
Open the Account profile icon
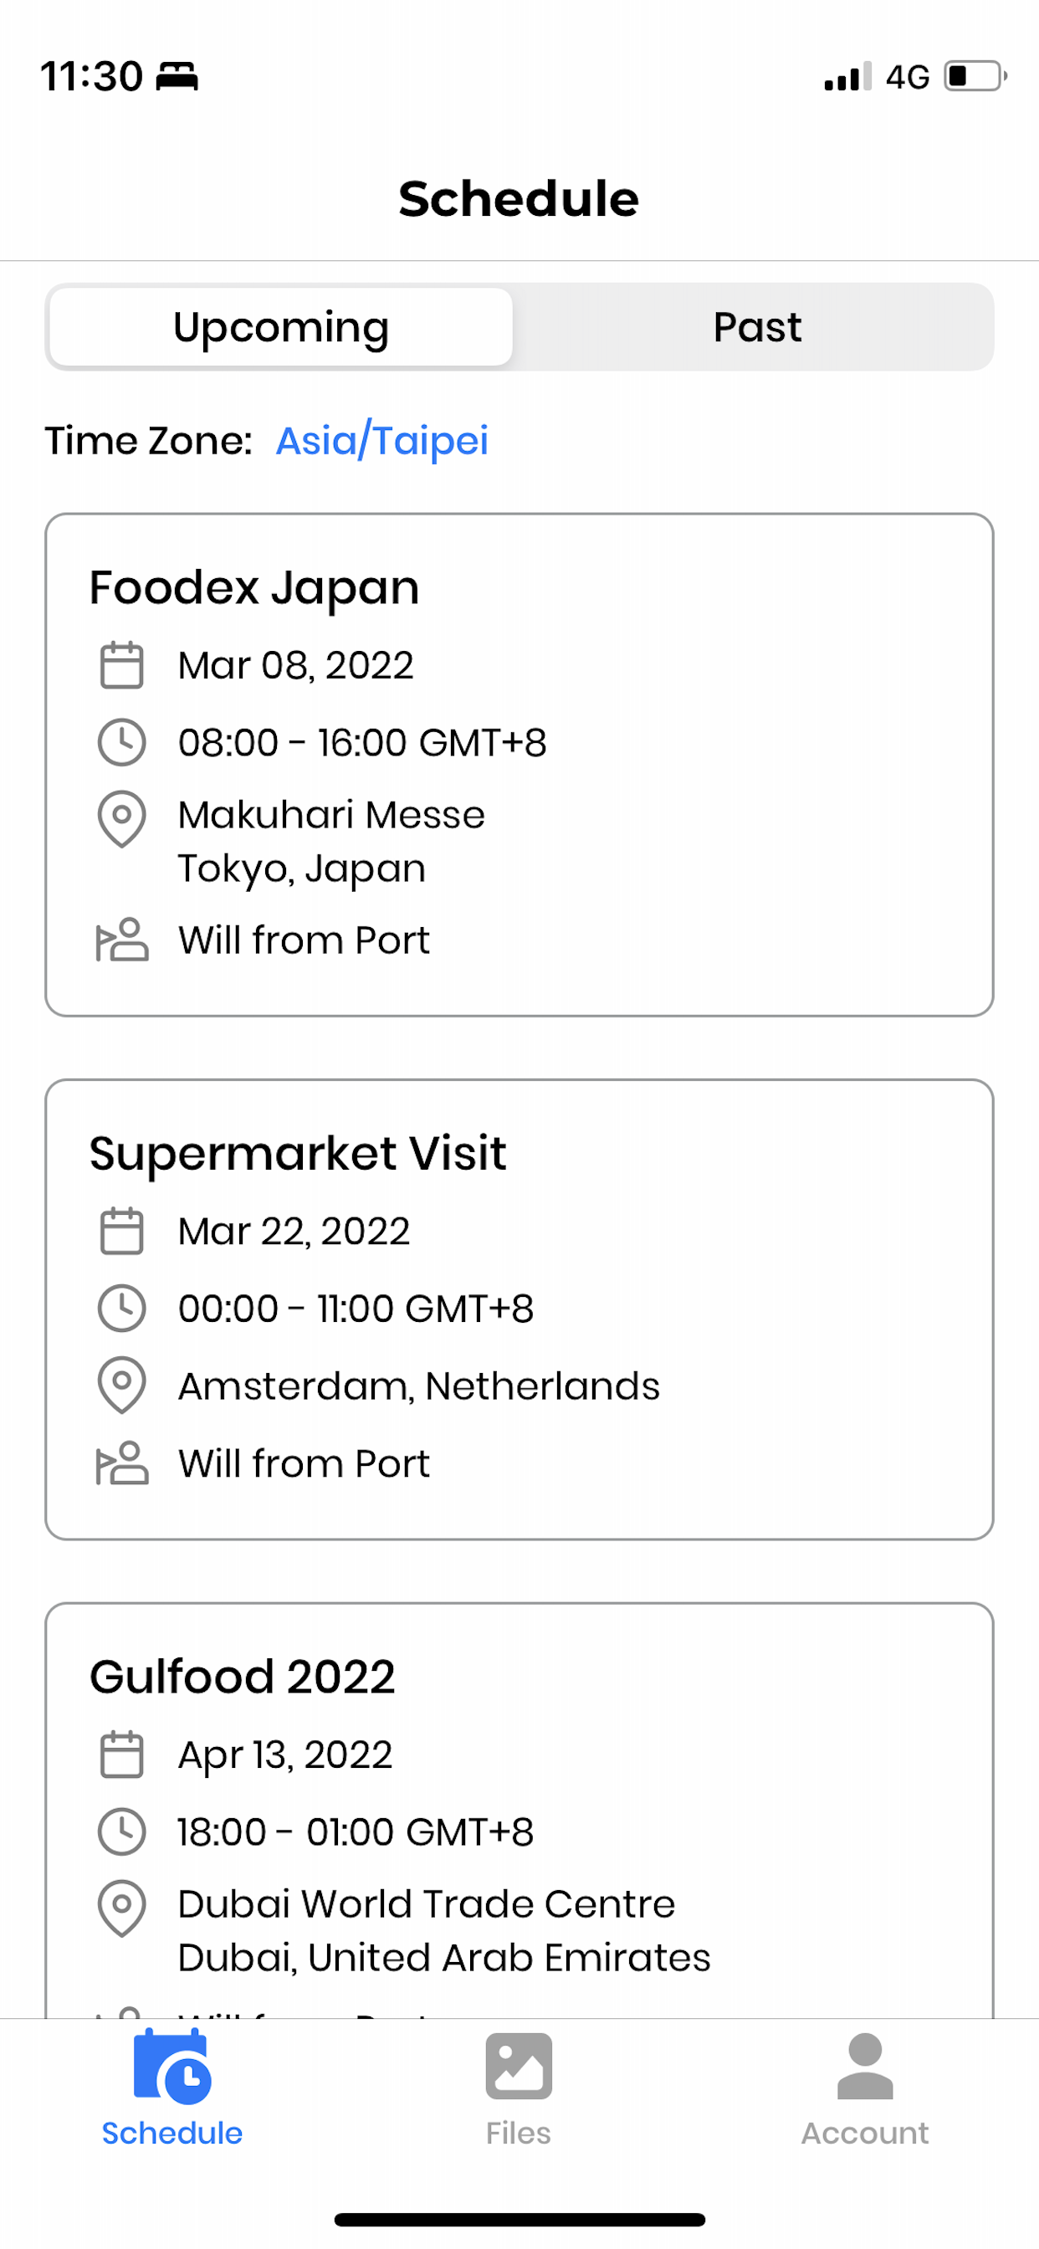click(x=864, y=2066)
